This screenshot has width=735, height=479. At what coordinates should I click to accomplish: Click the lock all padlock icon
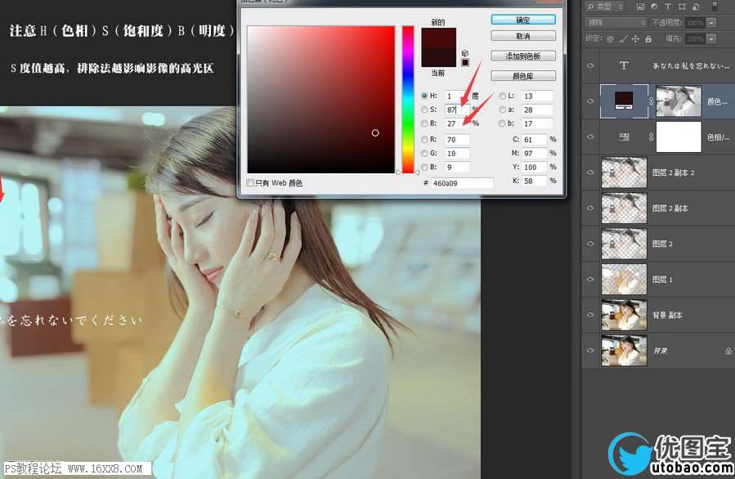tap(648, 38)
